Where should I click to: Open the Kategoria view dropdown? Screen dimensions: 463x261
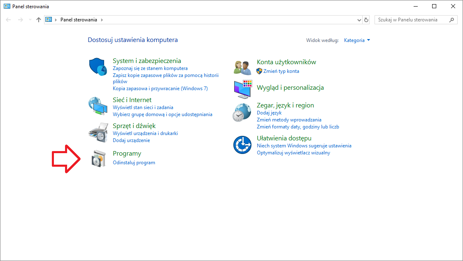tap(357, 40)
